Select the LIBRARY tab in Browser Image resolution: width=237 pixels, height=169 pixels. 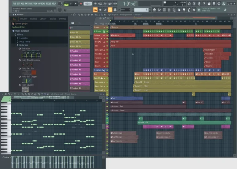click(x=43, y=19)
